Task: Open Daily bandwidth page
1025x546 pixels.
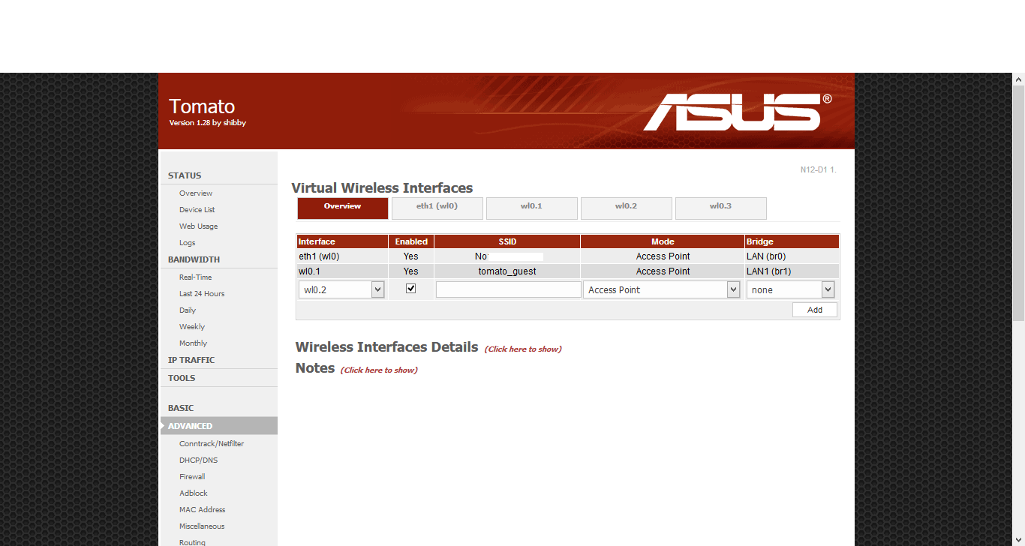Action: (x=188, y=310)
